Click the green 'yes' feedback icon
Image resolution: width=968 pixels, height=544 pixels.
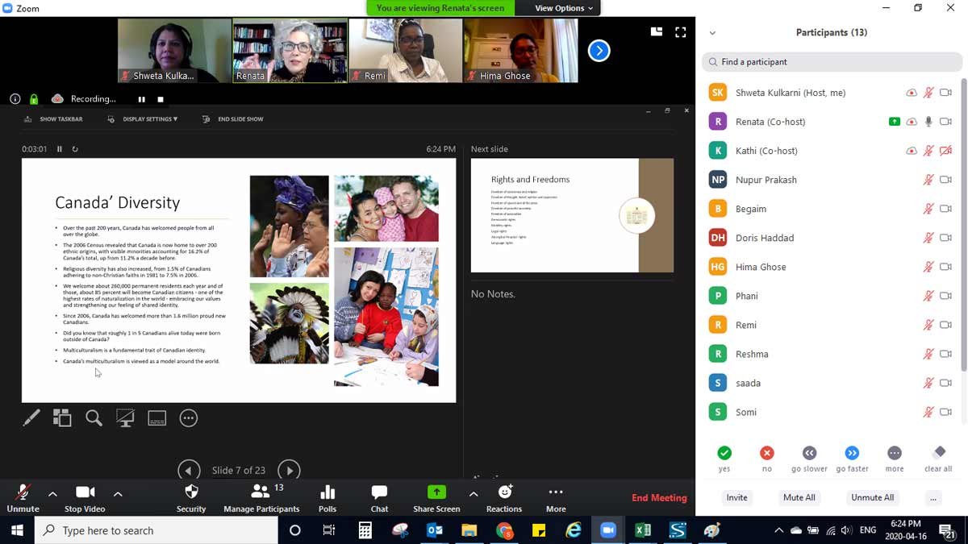coord(724,454)
